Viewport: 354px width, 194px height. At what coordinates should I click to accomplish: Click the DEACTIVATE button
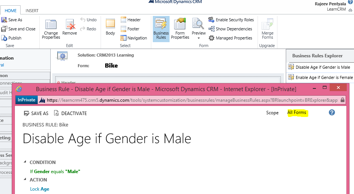70,113
